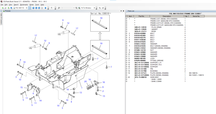Tick the checkbox for PLUG, DRAIN 34B-41-12910

[x=126, y=27]
